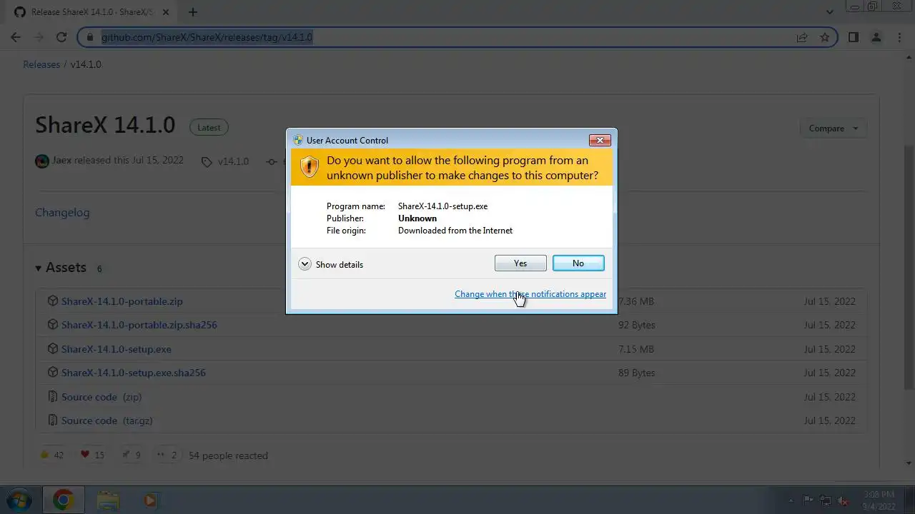Click the Action Center flag in system tray
The image size is (915, 514).
coord(808,500)
